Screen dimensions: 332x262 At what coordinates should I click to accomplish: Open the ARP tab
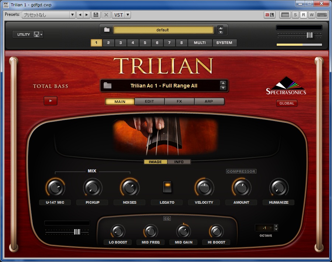[209, 101]
